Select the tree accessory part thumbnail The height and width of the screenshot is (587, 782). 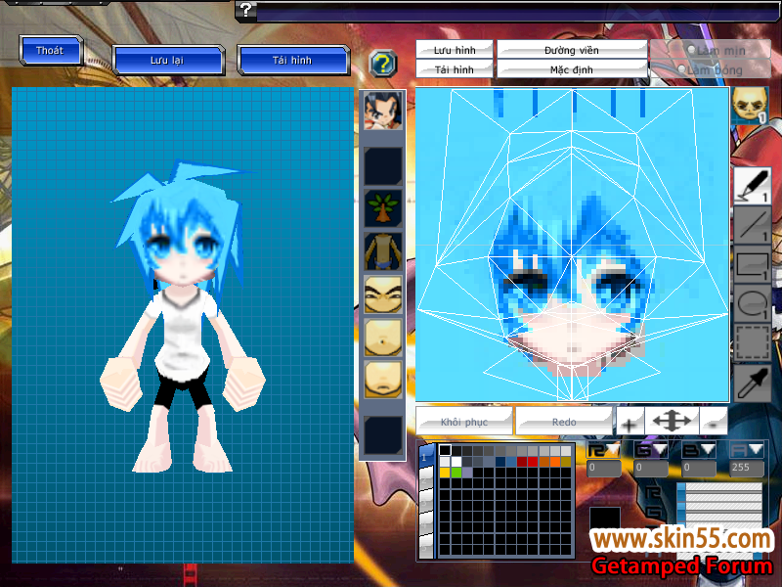(382, 207)
